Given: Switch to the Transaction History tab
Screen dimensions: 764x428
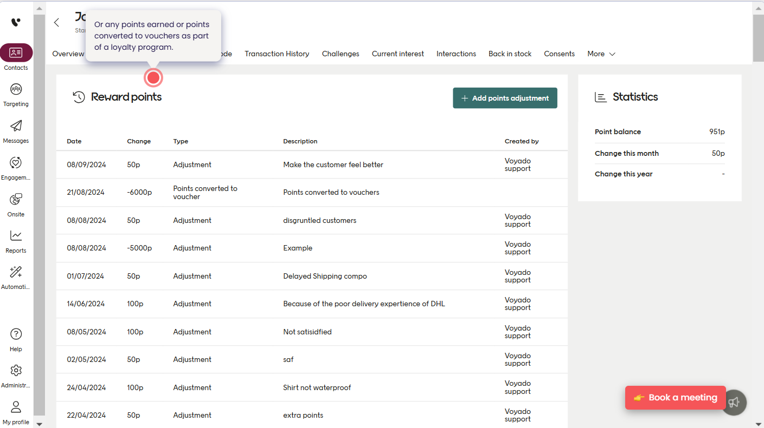Looking at the screenshot, I should click(277, 54).
